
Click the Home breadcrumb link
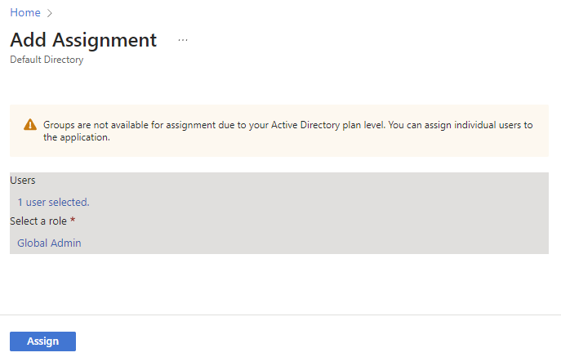(x=24, y=13)
